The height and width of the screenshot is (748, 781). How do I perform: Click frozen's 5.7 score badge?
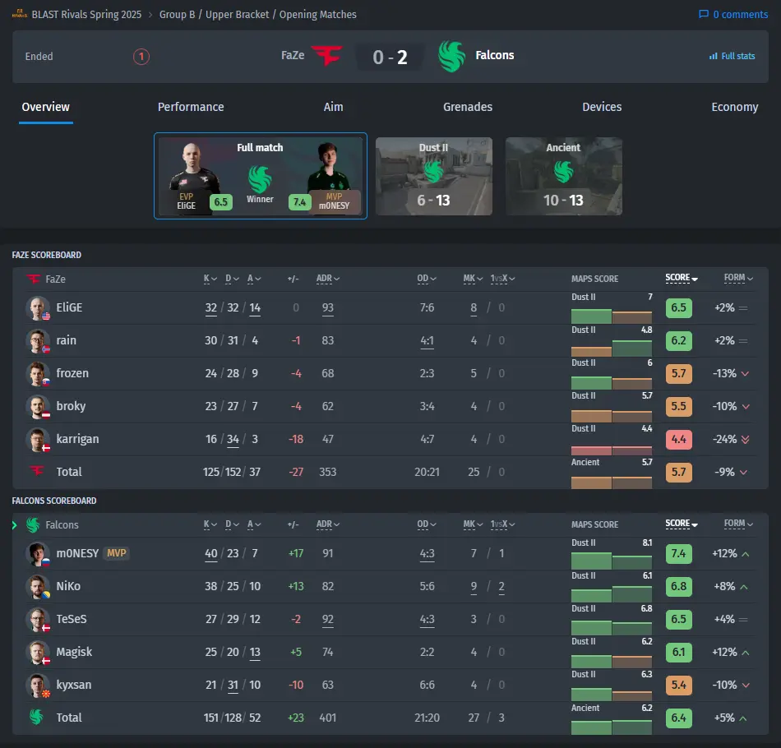(x=678, y=373)
